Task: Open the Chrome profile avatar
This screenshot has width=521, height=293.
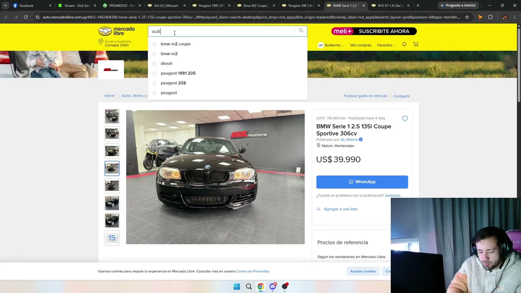Action: coord(505,17)
